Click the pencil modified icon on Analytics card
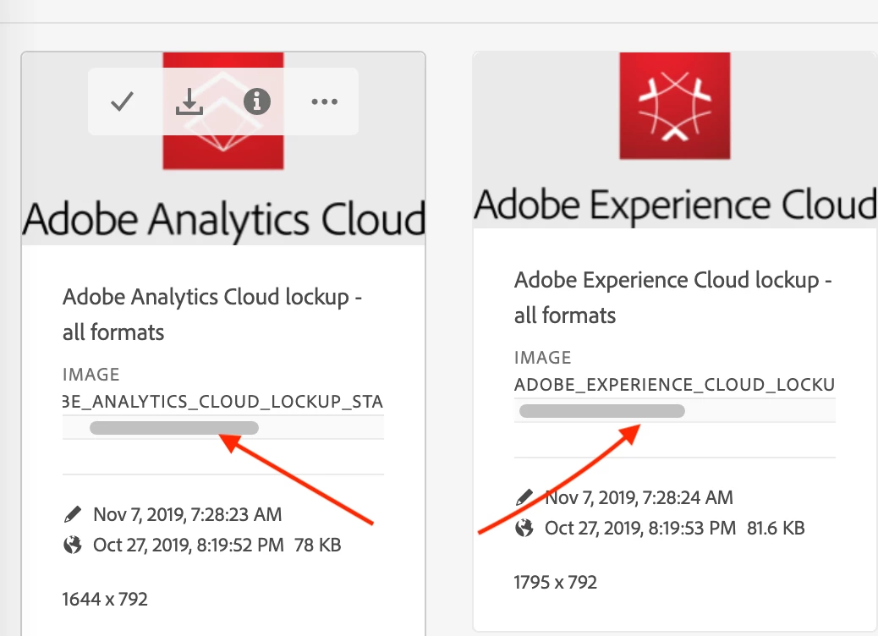Image resolution: width=878 pixels, height=636 pixels. tap(73, 514)
